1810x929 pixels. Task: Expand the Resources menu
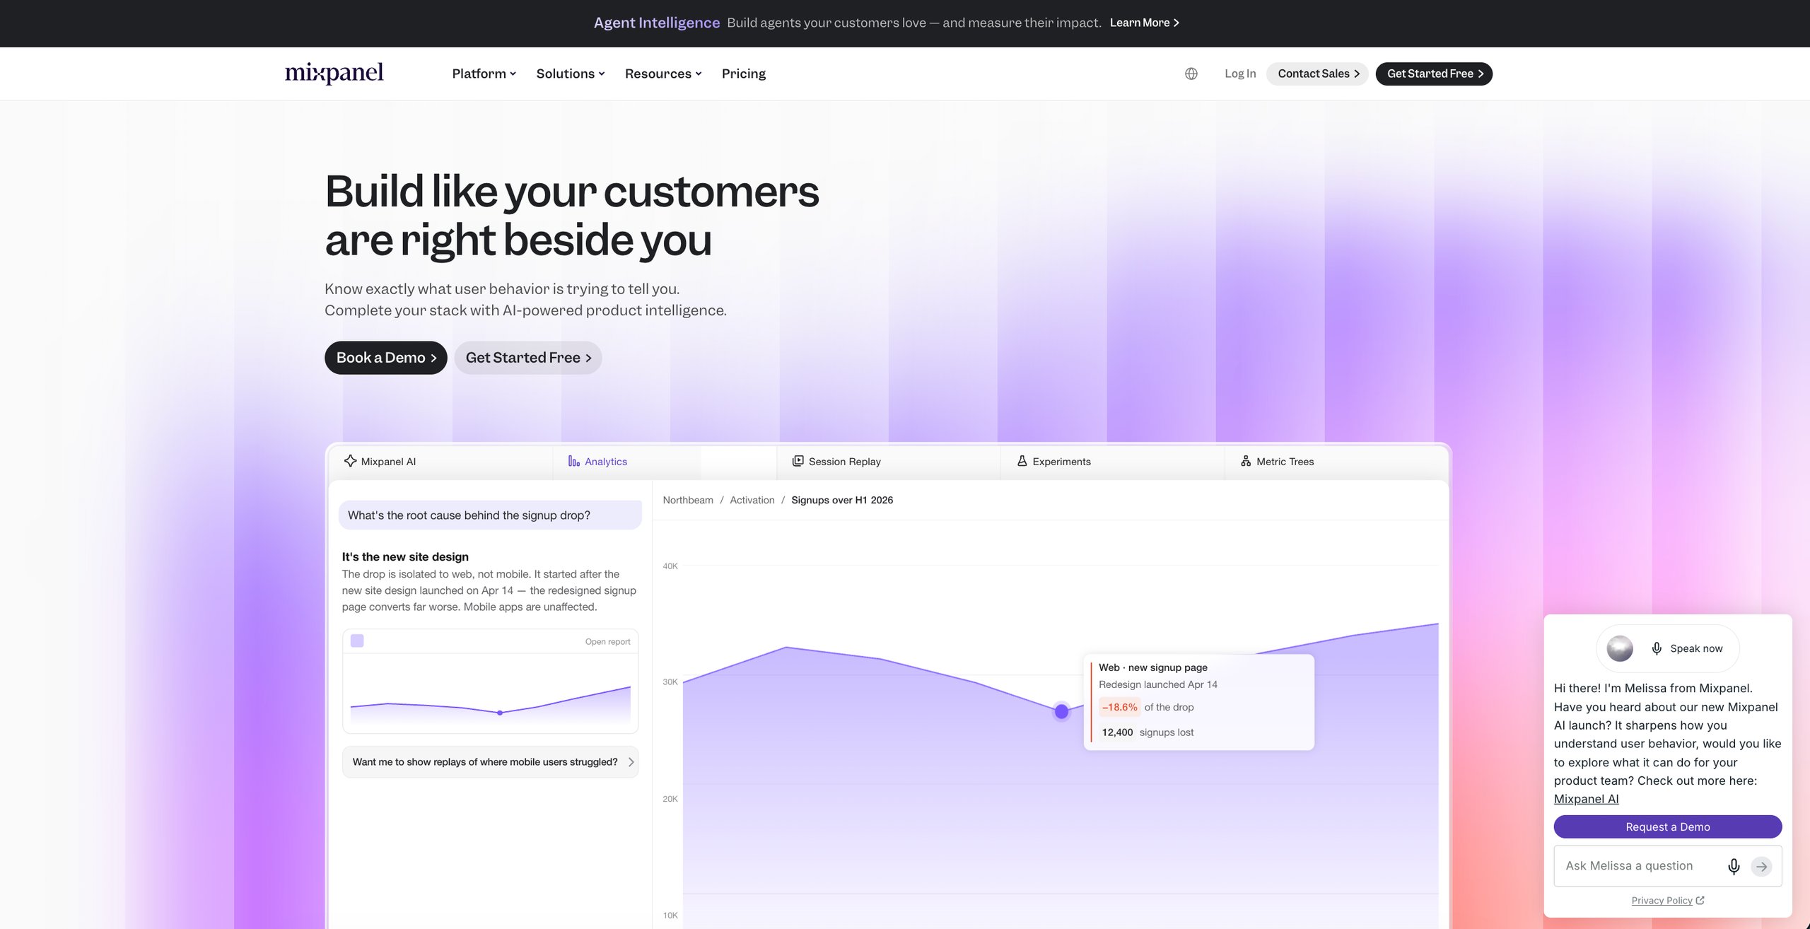click(663, 74)
